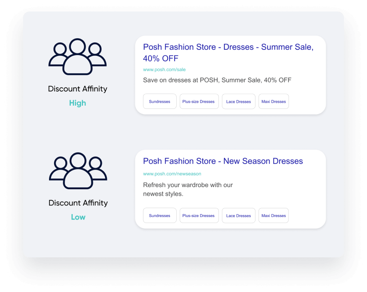Visit the www.posh.com/newseason URL
The height and width of the screenshot is (292, 367).
pos(172,174)
